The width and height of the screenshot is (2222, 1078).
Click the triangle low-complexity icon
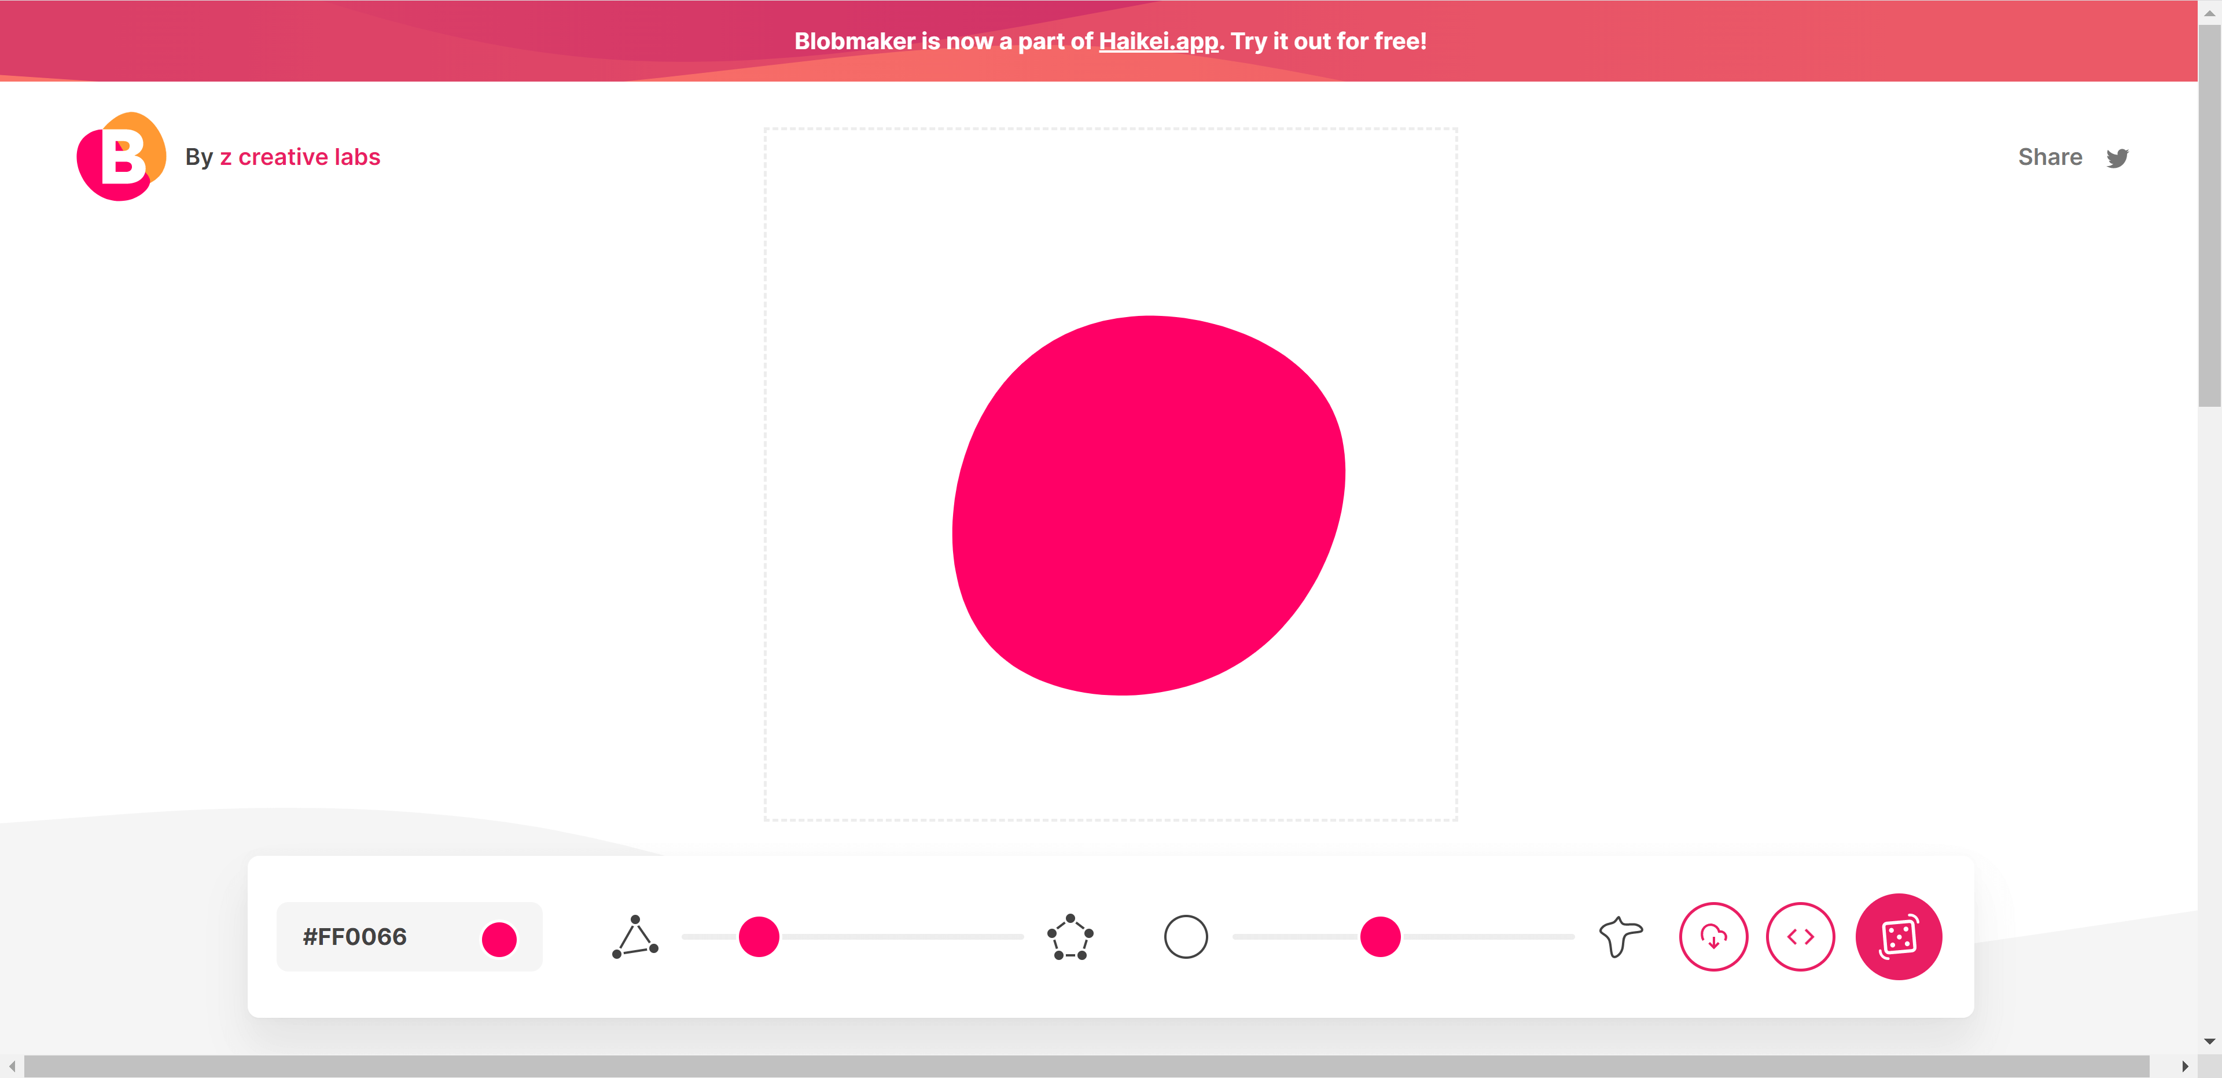coord(635,937)
